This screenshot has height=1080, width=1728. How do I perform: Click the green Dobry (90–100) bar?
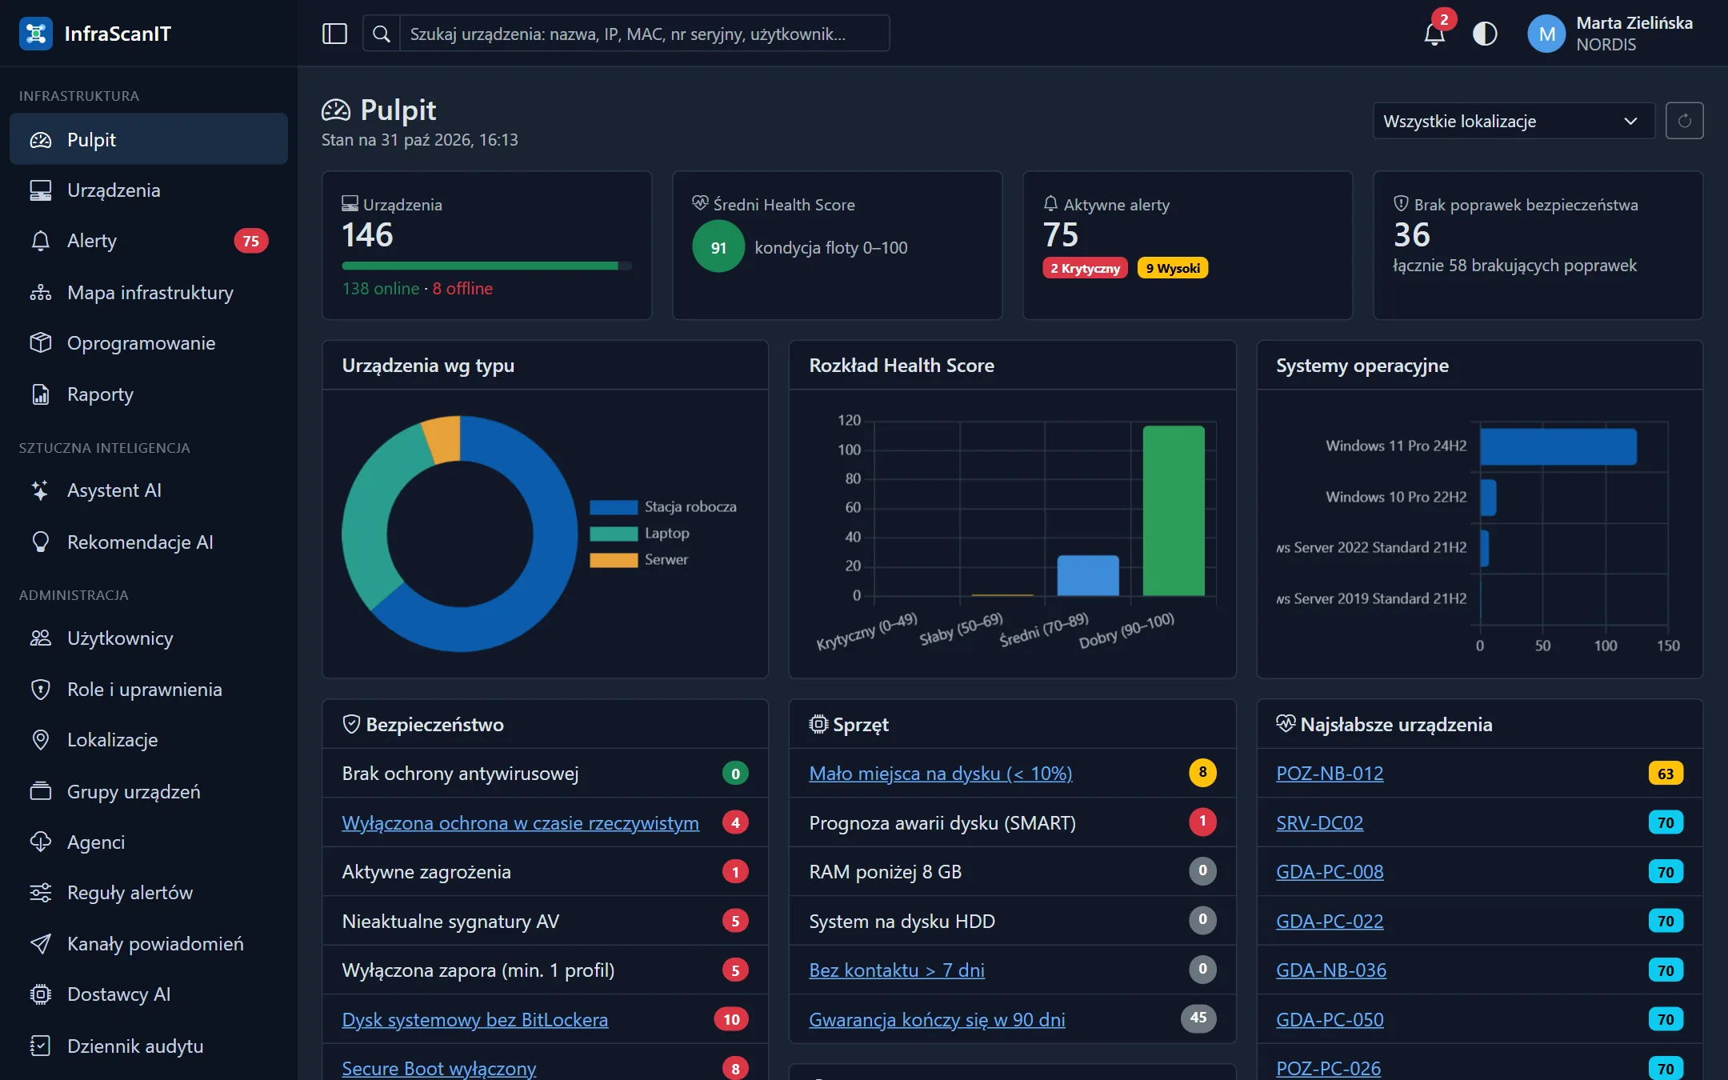point(1174,510)
